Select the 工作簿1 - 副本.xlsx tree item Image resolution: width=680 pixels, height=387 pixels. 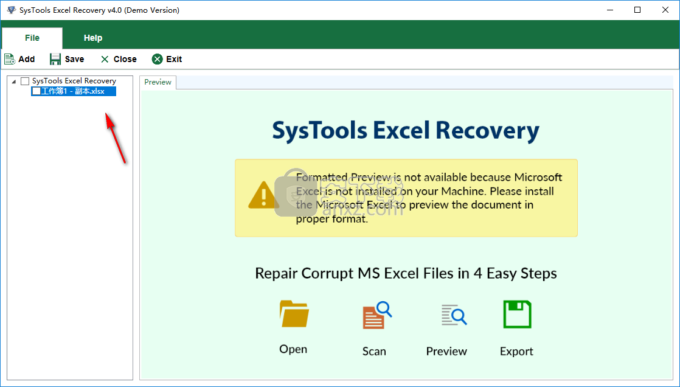[73, 91]
